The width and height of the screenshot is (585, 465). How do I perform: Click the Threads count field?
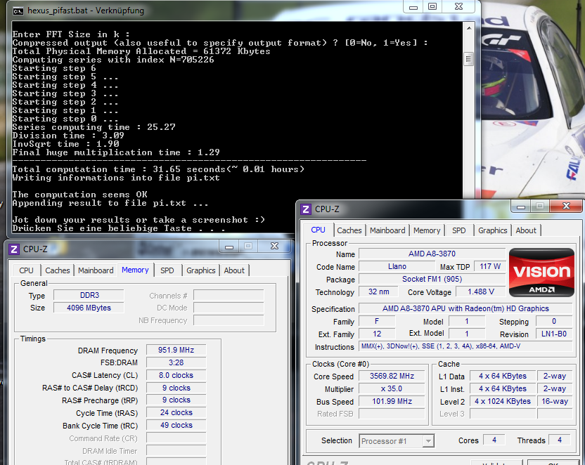560,440
